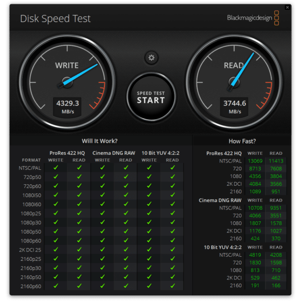Click the Cinema DNG 2K DCI write value 1176
The width and height of the screenshot is (301, 301).
(255, 231)
